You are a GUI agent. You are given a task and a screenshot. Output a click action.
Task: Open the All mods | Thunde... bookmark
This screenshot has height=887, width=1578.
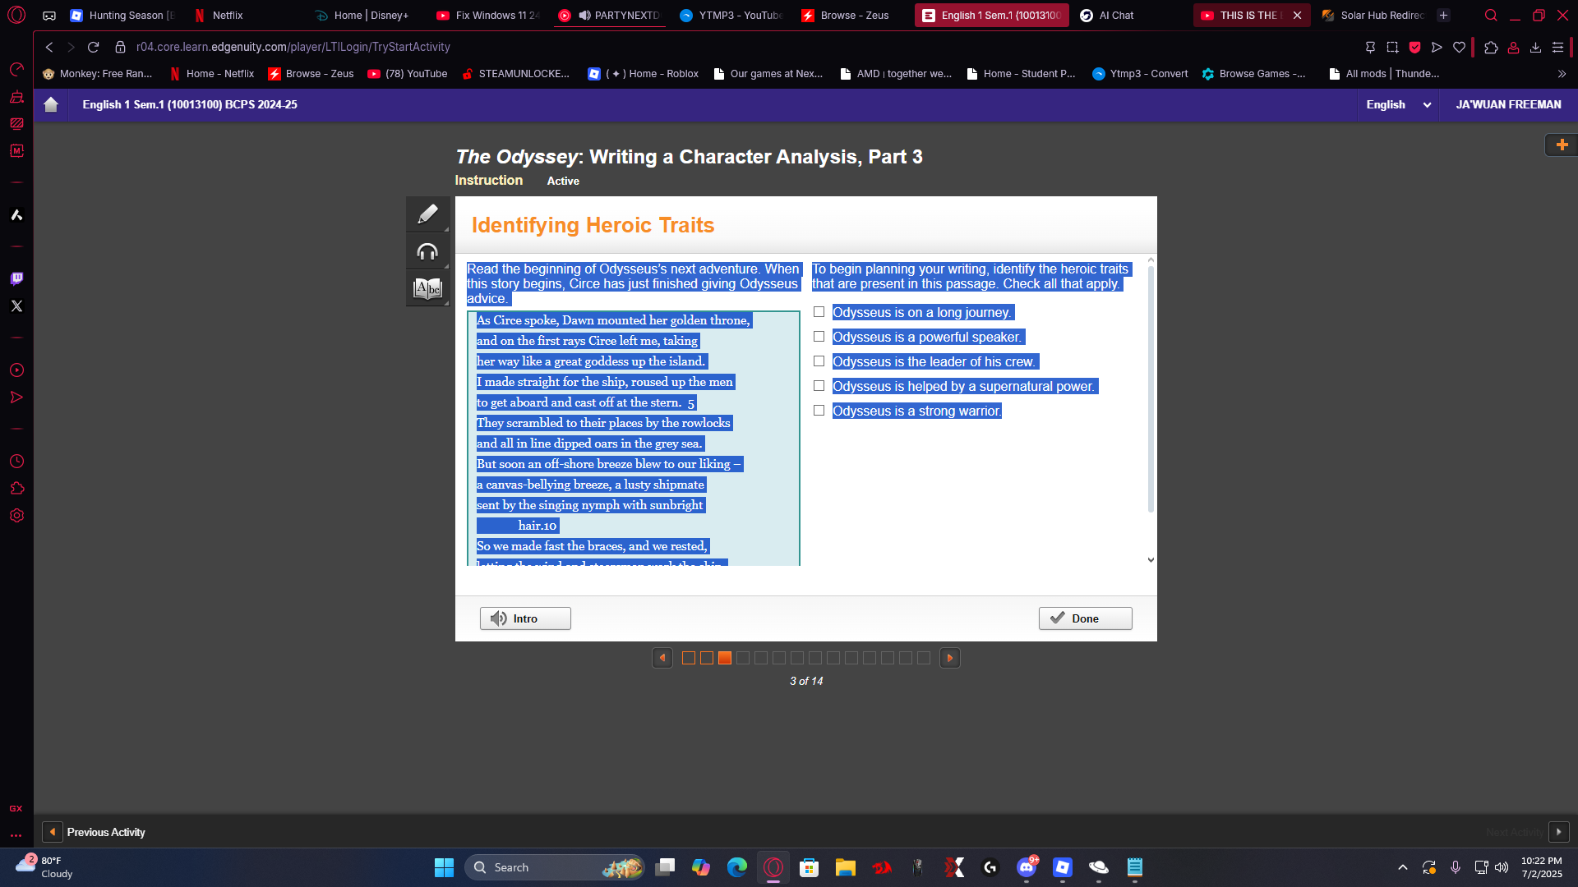tap(1384, 74)
